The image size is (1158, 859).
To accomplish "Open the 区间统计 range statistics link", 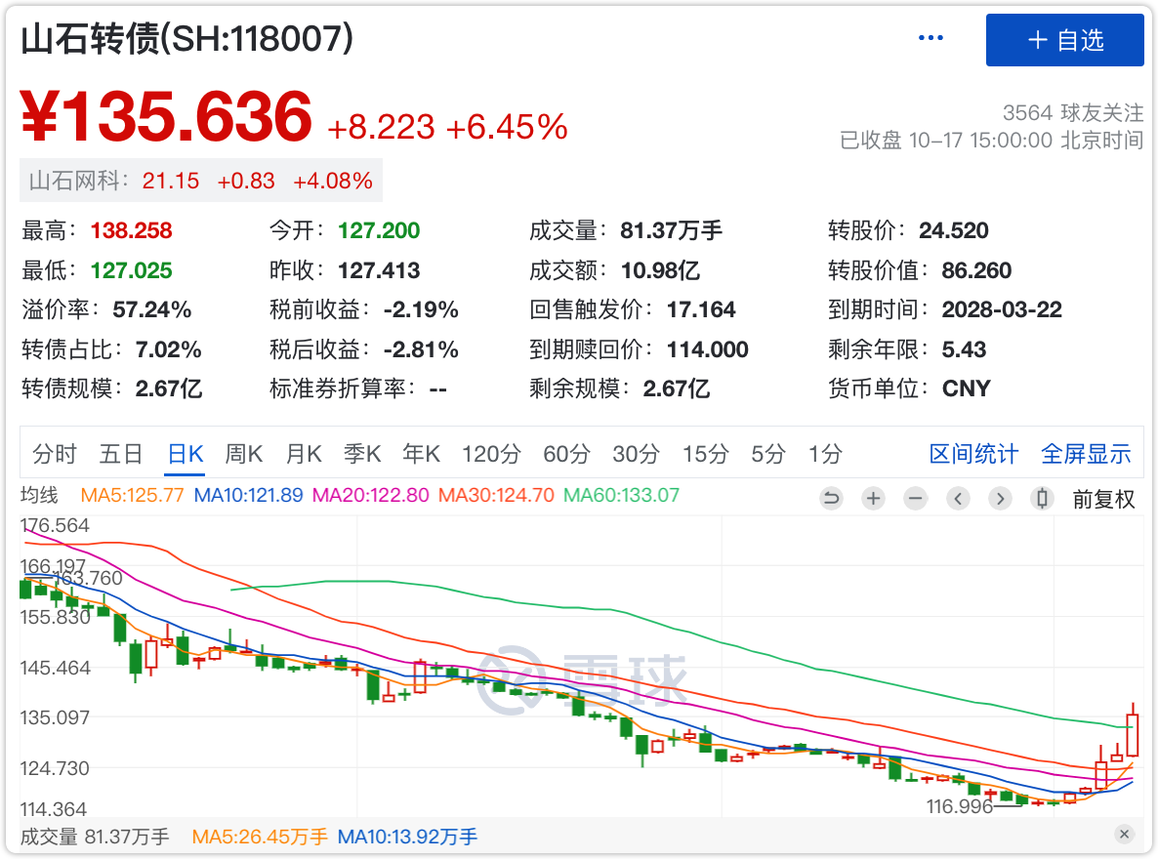I will (x=973, y=454).
